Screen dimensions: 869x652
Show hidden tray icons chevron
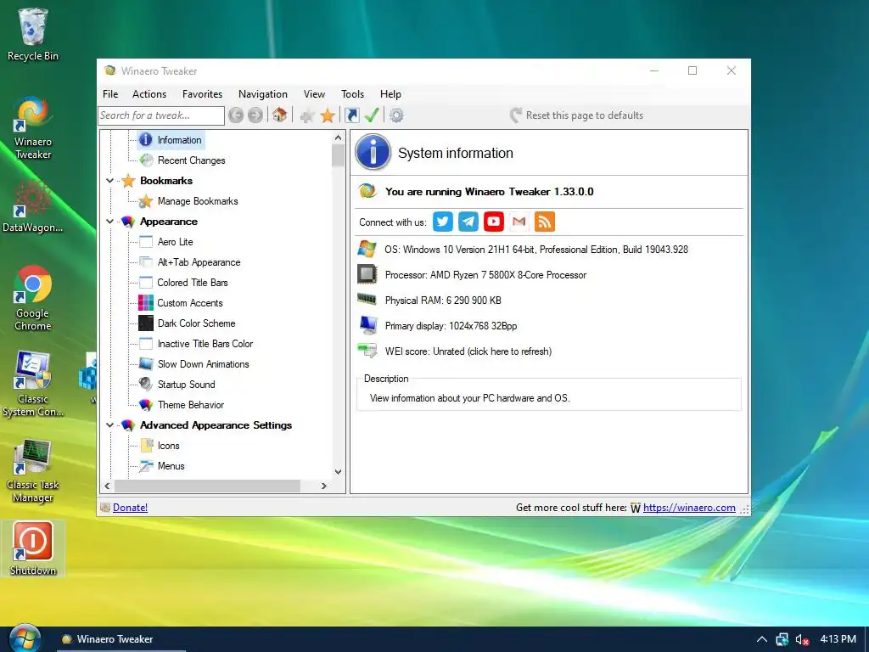coord(762,639)
